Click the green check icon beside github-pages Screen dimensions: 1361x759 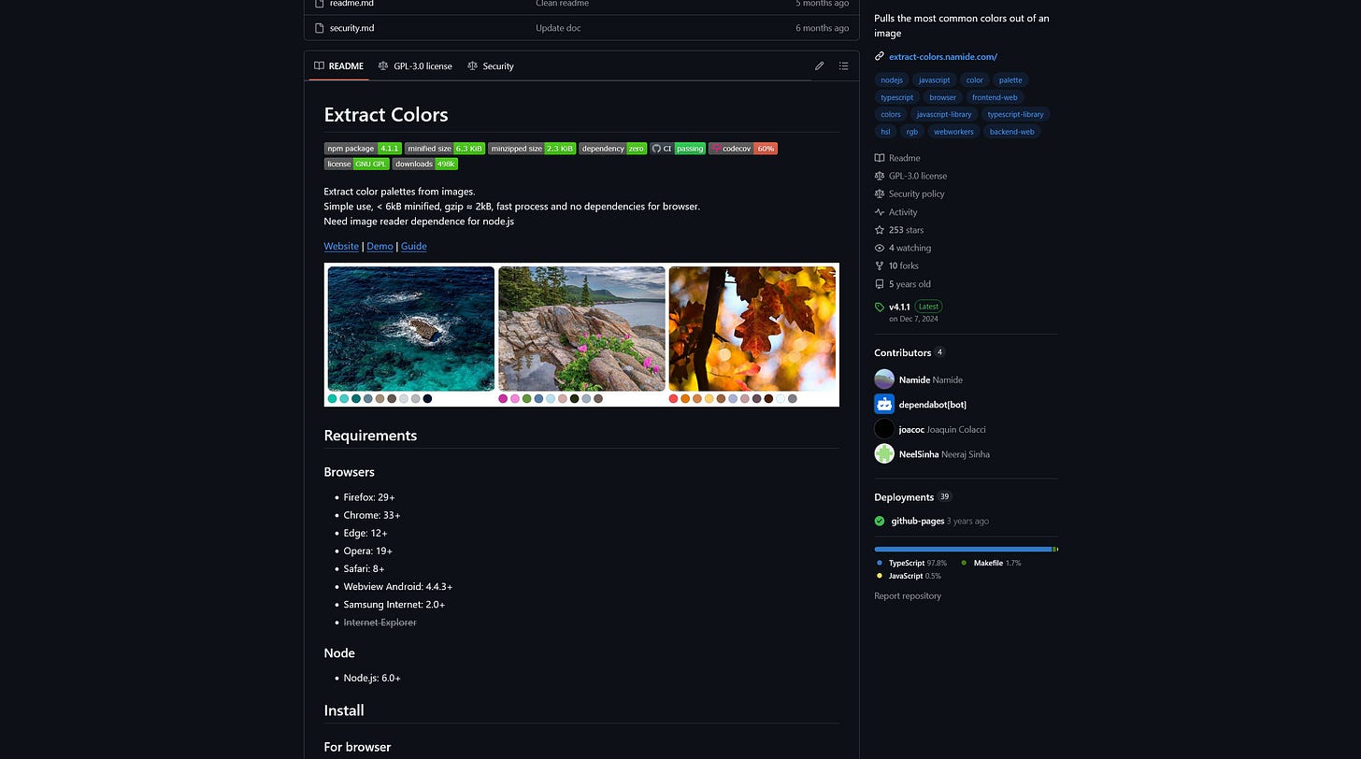coord(880,522)
